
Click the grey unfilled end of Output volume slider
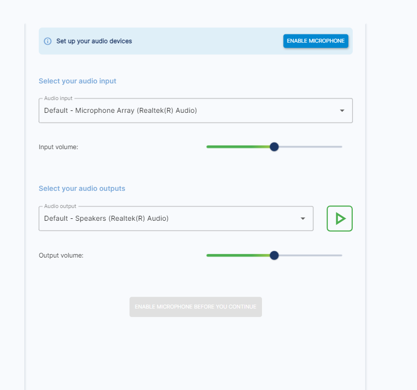pos(314,256)
